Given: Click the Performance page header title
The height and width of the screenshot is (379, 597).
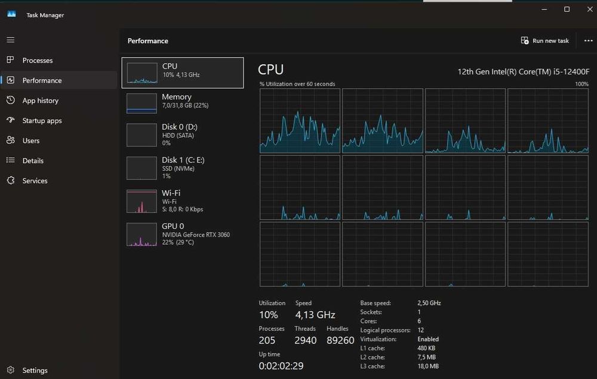Looking at the screenshot, I should [147, 41].
